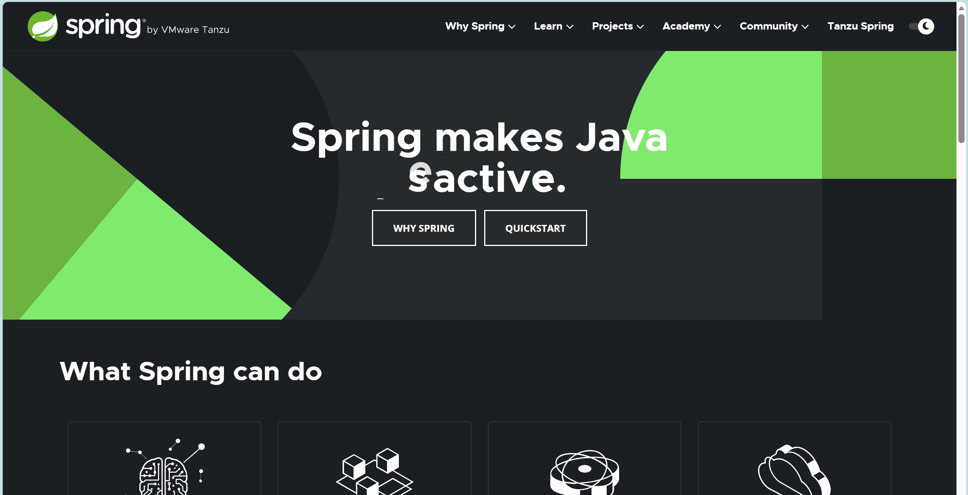Click the Spring leaf logo icon
The width and height of the screenshot is (968, 495).
click(43, 26)
